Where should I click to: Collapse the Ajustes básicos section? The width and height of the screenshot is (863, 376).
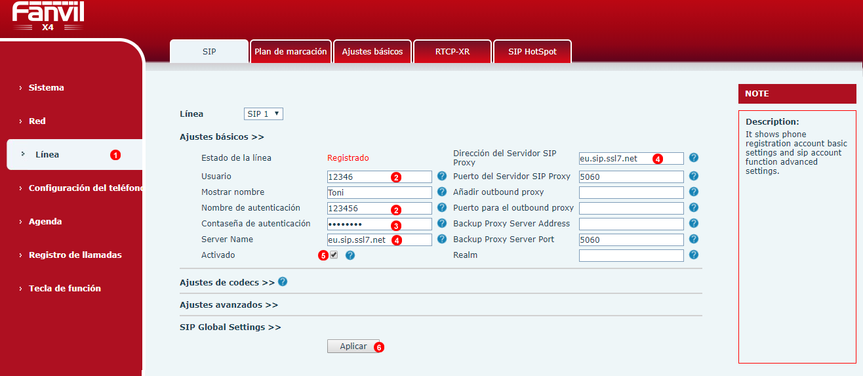(222, 137)
